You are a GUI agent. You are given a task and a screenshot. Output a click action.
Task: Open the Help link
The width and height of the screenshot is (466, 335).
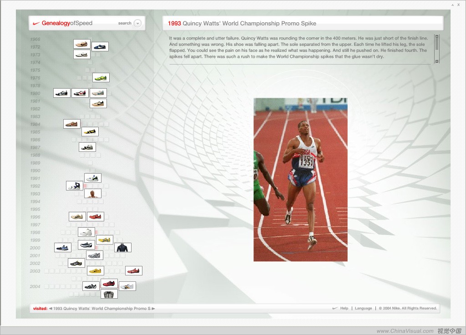(x=344, y=308)
